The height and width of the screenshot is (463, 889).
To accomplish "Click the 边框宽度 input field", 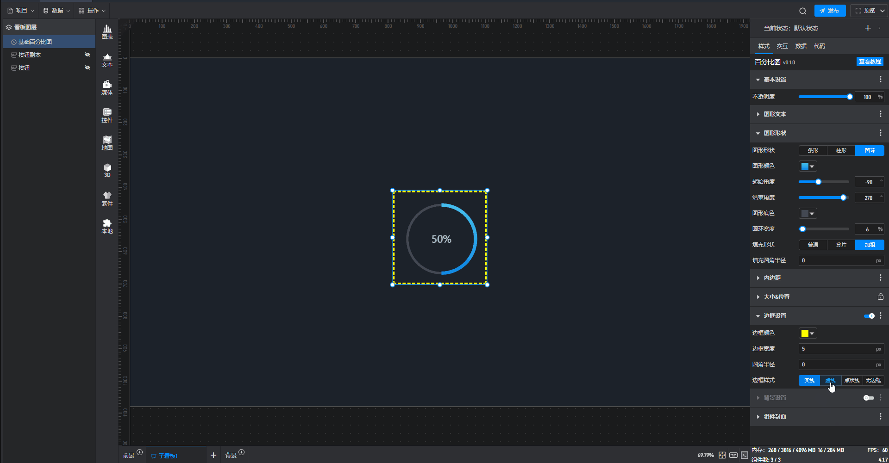I will pos(837,349).
